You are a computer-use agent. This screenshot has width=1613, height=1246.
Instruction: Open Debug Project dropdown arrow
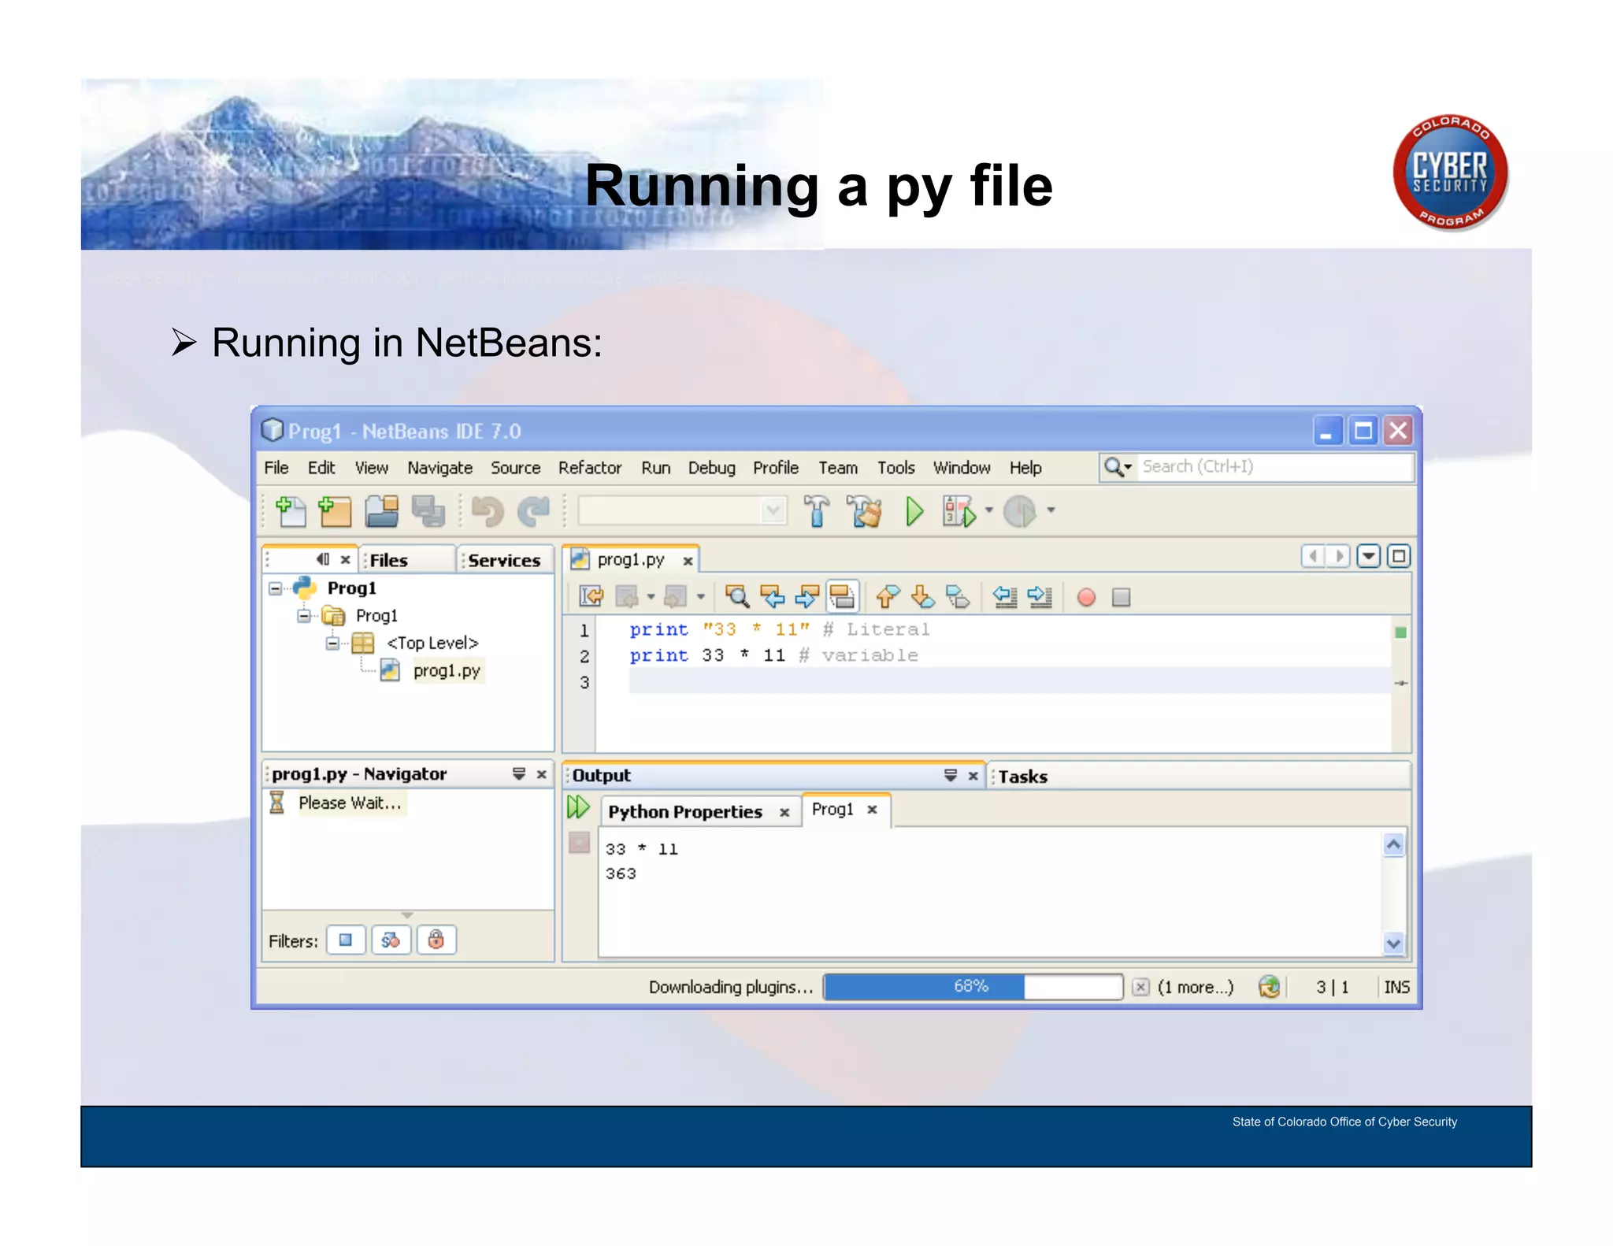coord(988,510)
